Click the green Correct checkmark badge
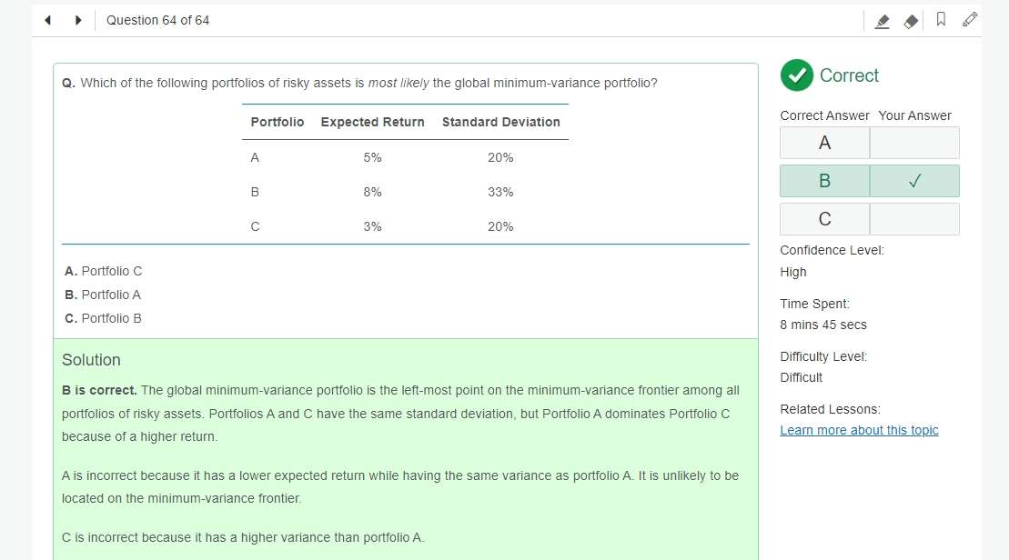Image resolution: width=1009 pixels, height=560 pixels. point(797,75)
